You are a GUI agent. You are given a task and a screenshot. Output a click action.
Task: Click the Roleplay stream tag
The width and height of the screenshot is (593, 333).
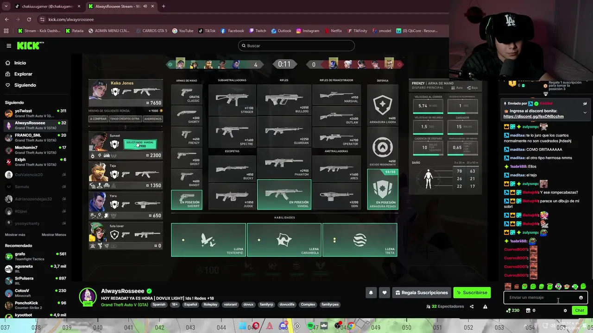pyautogui.click(x=210, y=304)
